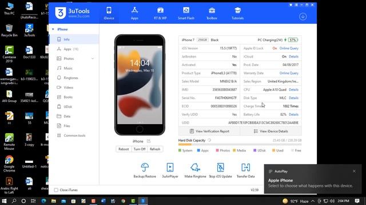This screenshot has height=205, width=366.
Task: Open Stop iOS Update tool
Action: (x=220, y=170)
